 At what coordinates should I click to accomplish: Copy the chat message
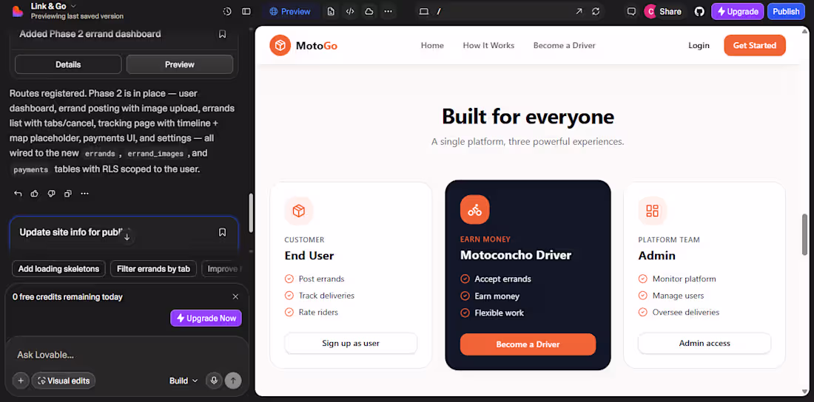[x=67, y=194]
